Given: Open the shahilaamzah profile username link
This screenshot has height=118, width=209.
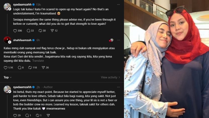Looking at the screenshot, I should [x=22, y=40].
